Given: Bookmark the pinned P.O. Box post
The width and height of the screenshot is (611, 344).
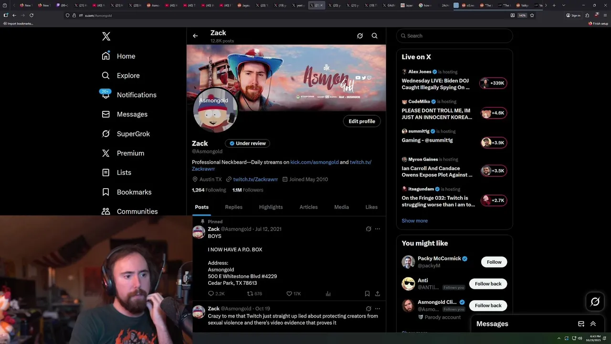Looking at the screenshot, I should (x=367, y=294).
